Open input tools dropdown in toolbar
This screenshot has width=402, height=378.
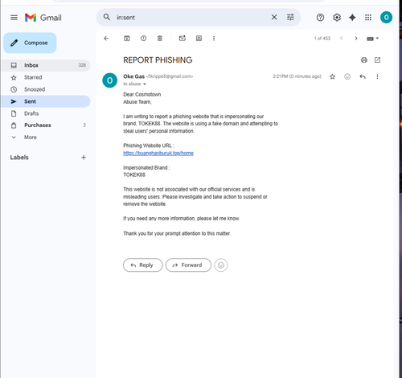pyautogui.click(x=372, y=39)
